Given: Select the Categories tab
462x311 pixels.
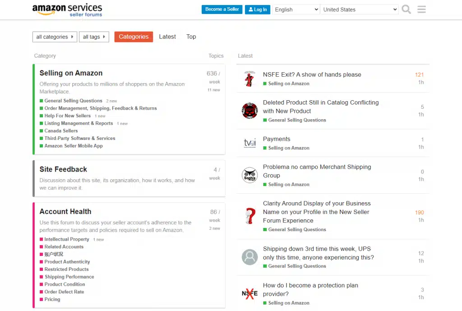Looking at the screenshot, I should point(134,37).
